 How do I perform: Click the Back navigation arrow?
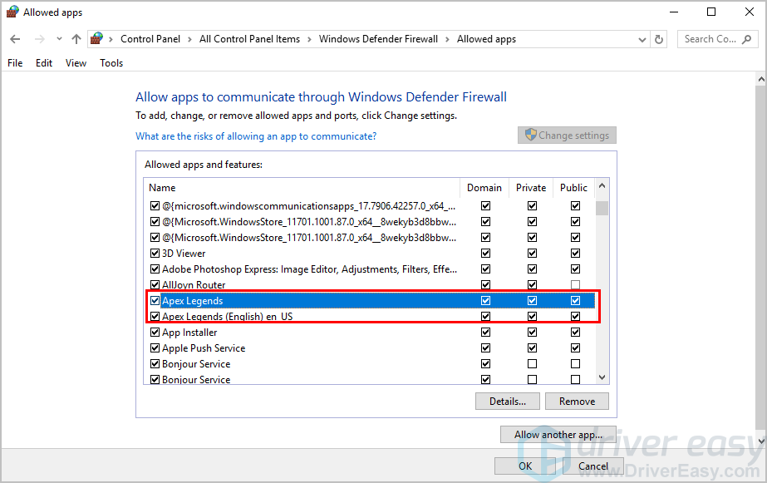coord(15,39)
